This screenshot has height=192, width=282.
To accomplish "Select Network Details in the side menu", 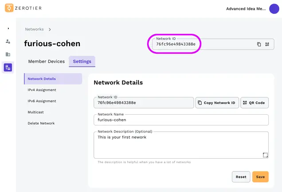I will (x=53, y=79).
